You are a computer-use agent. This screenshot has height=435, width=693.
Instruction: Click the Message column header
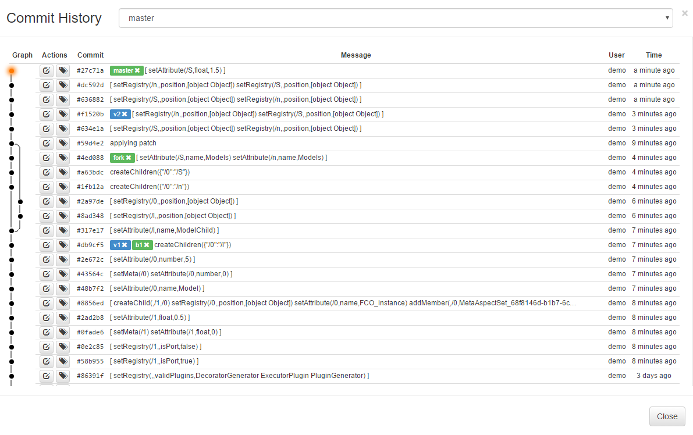[356, 55]
